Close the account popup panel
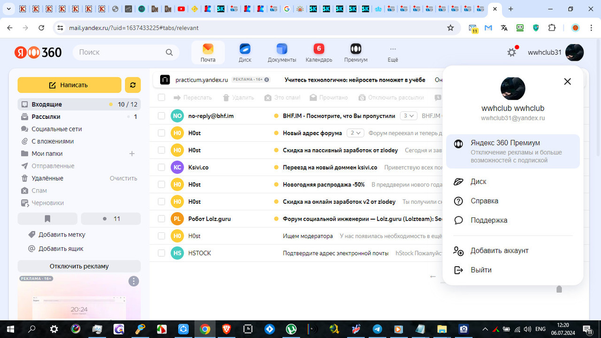 [567, 81]
